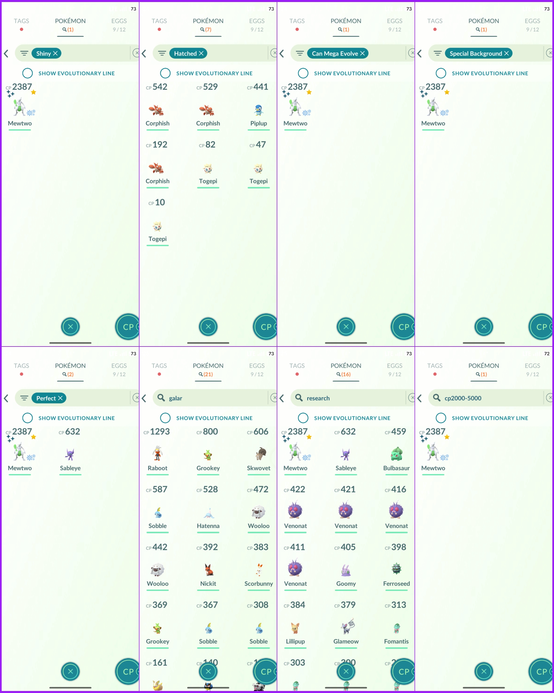This screenshot has width=554, height=693.
Task: Go back from the cp2000-5000 search screen
Action: click(420, 398)
